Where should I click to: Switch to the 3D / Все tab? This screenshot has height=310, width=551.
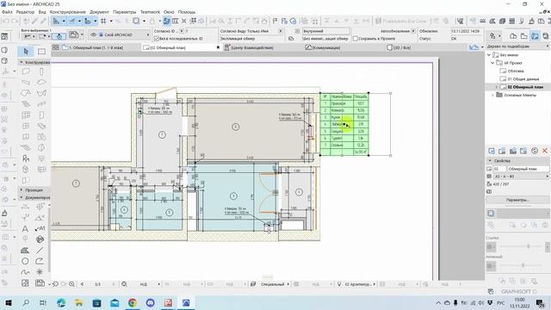(x=399, y=47)
